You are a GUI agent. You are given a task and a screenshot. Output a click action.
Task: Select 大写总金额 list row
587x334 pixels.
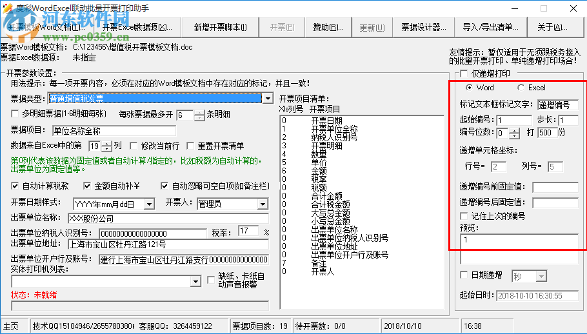point(362,213)
